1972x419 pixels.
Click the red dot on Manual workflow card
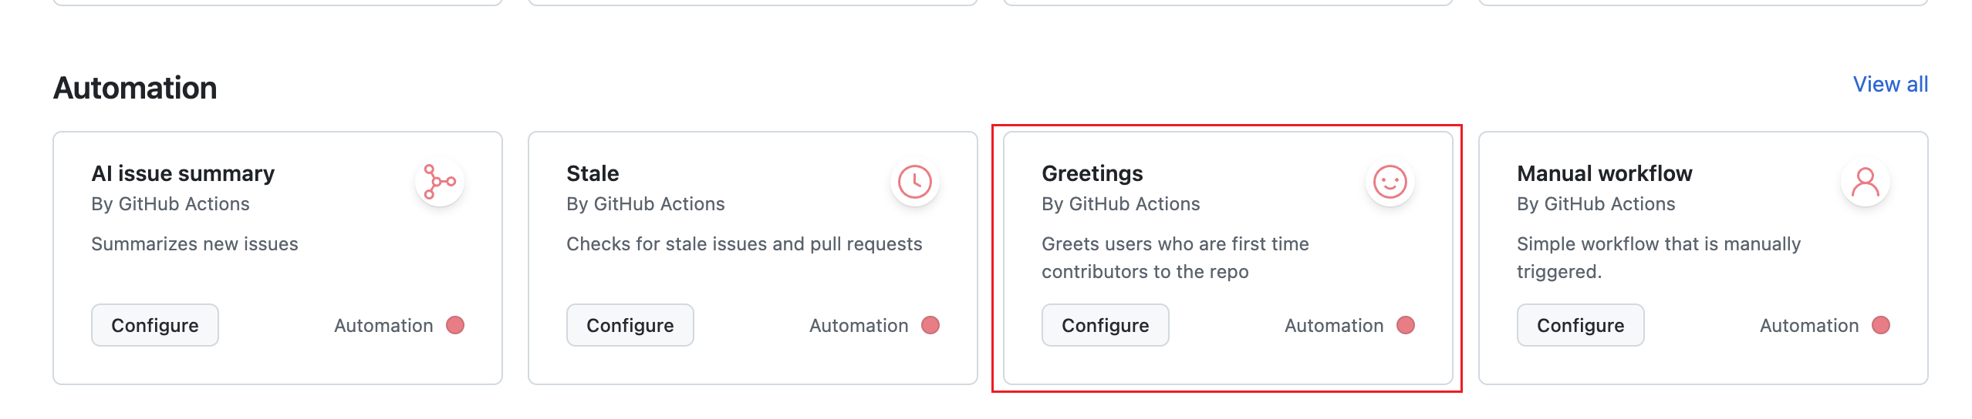click(1881, 325)
